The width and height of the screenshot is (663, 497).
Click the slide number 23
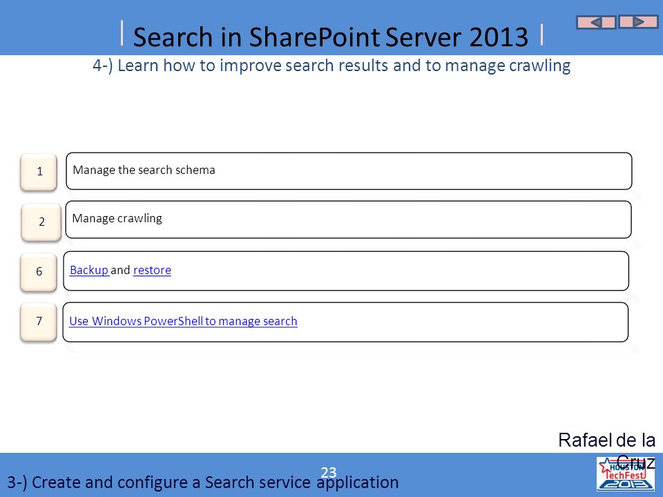pyautogui.click(x=329, y=472)
